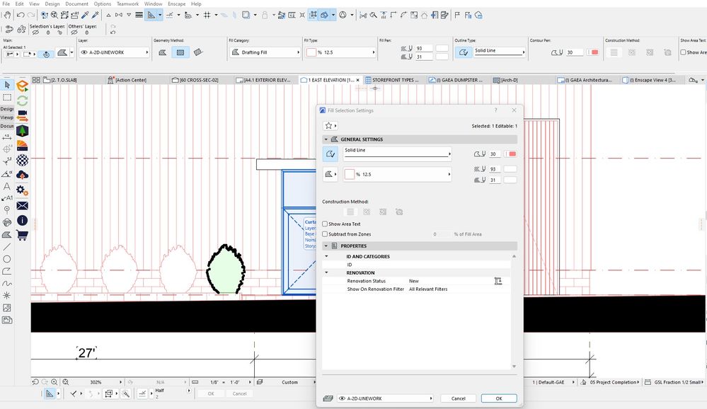
Task: Select the Line tool in toolbox
Action: 7,247
